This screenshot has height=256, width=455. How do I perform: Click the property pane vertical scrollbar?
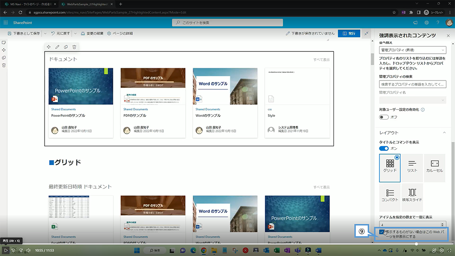coord(453,191)
